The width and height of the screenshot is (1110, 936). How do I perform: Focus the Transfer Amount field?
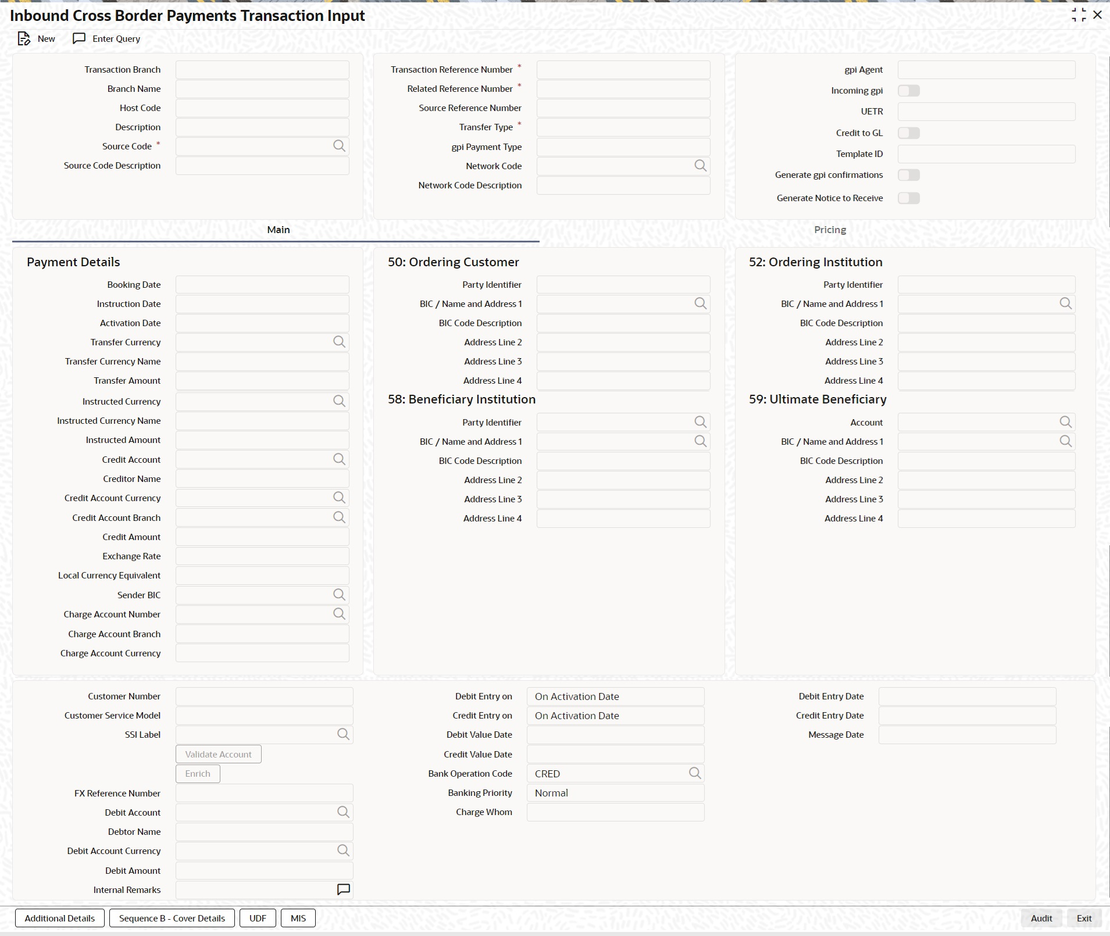(x=262, y=381)
